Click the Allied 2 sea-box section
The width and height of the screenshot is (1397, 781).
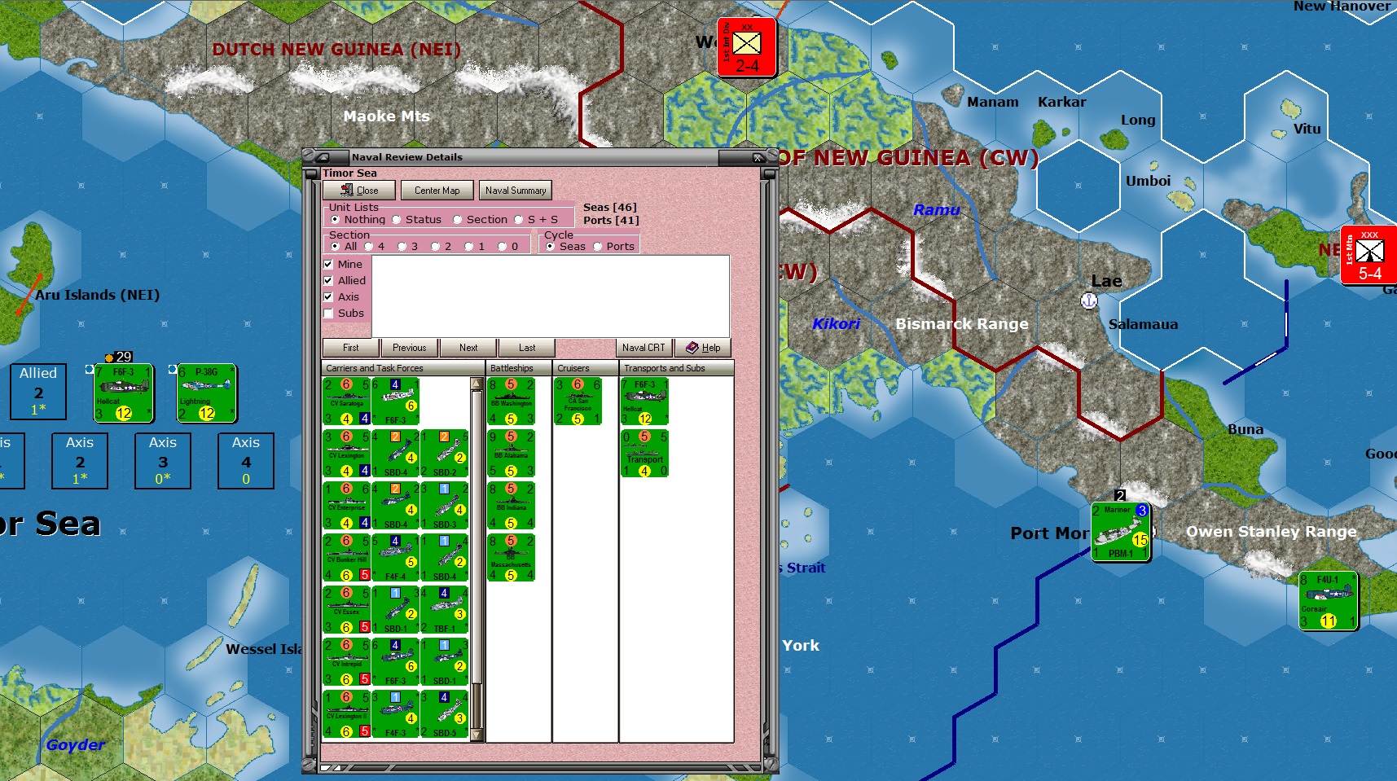click(38, 392)
